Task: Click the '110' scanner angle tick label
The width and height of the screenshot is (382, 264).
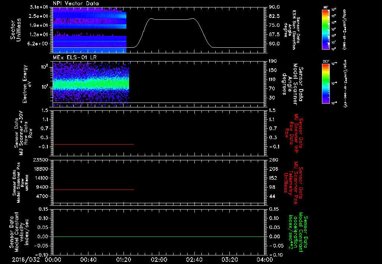Action: point(273,79)
